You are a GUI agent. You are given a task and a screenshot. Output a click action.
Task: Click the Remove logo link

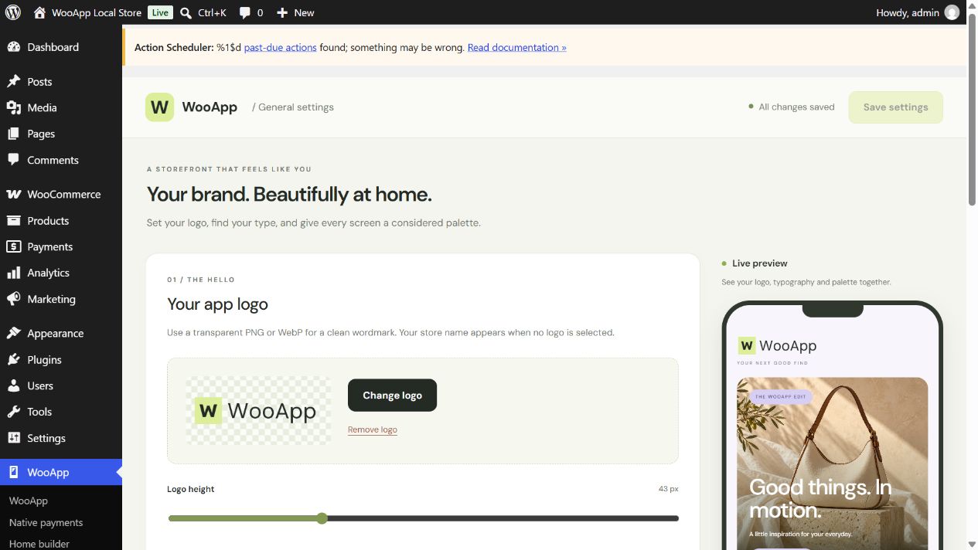[373, 429]
